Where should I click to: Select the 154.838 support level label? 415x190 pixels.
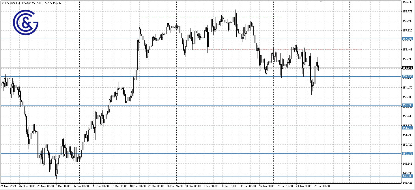408,76
